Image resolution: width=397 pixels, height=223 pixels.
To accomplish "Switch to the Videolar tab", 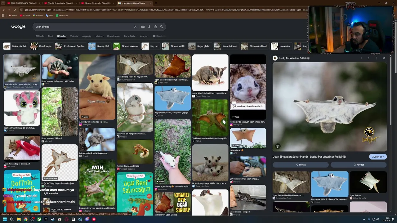I will [x=74, y=36].
